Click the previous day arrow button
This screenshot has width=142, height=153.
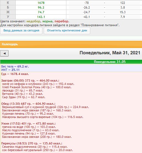[x=4, y=53]
